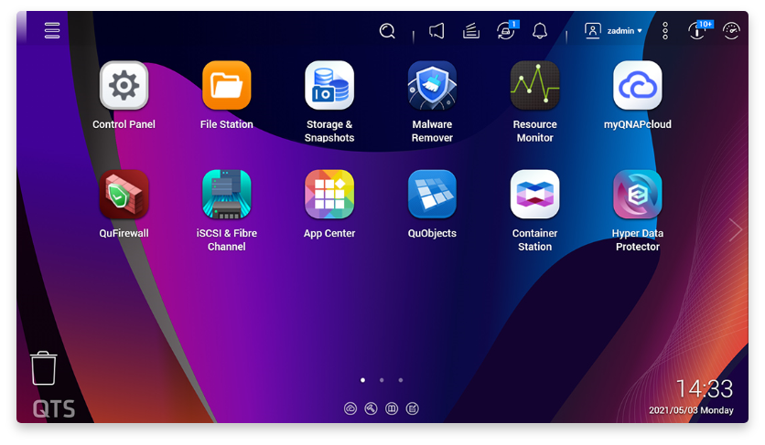Open background tasks icon
The image size is (765, 445).
(471, 31)
